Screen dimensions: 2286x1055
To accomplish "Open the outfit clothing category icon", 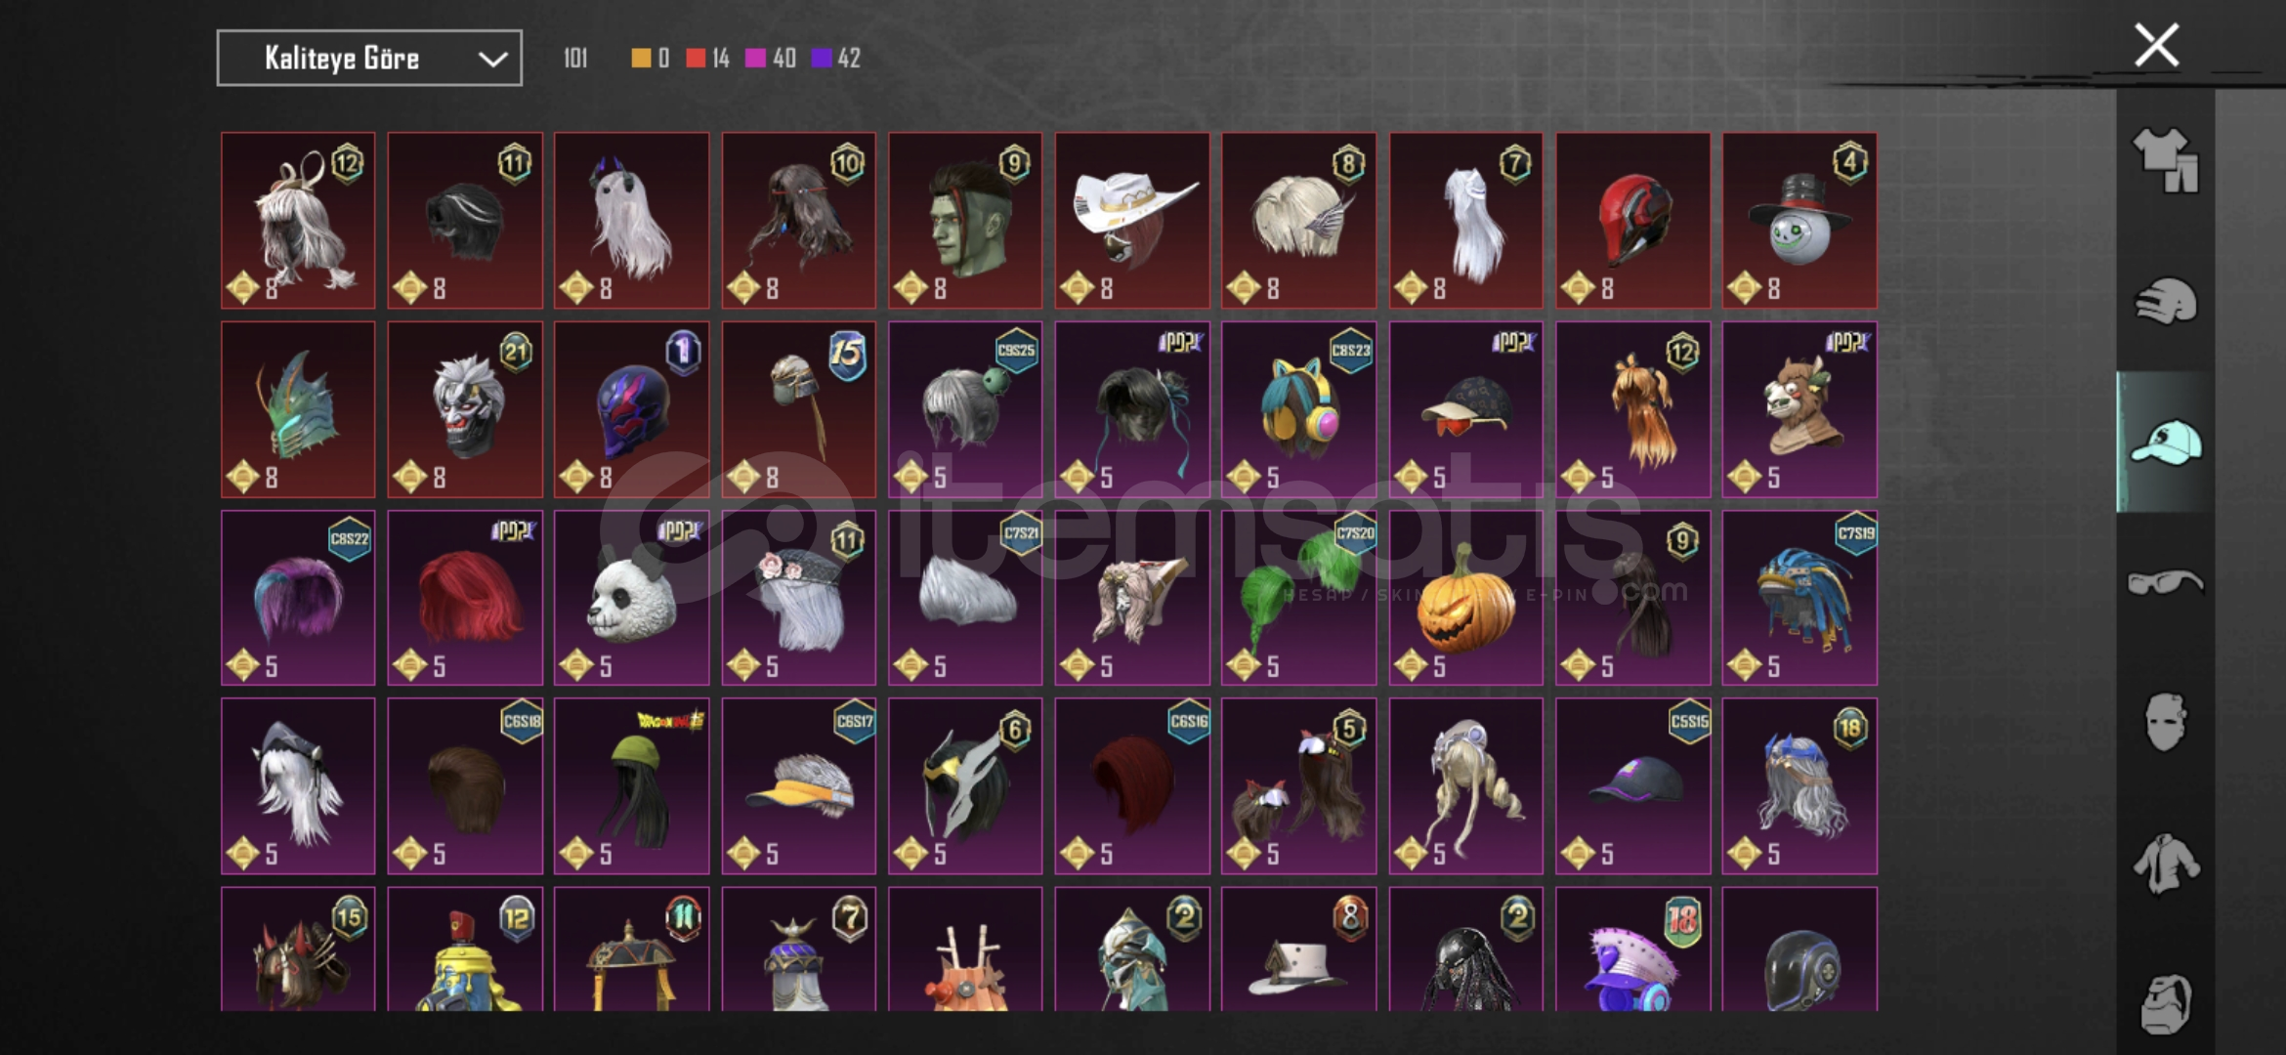I will pos(2165,160).
